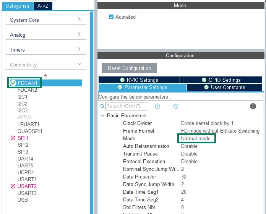
Task: Click the Reset Configuration button
Action: tap(129, 68)
